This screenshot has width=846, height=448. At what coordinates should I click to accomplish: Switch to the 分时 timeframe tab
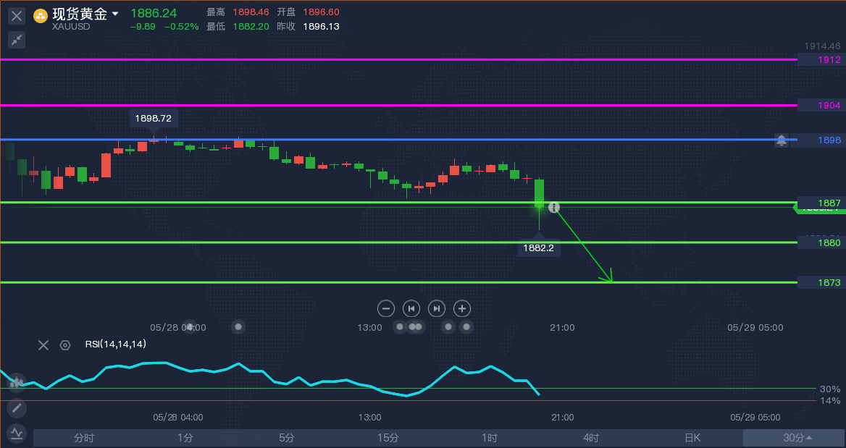[83, 438]
